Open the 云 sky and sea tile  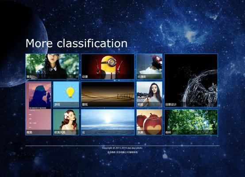point(107,122)
